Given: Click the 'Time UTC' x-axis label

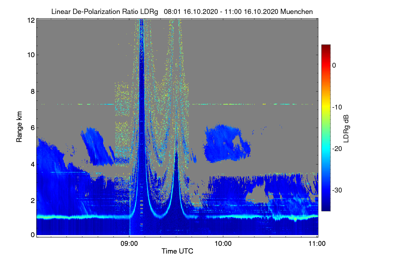Looking at the screenshot, I should pyautogui.click(x=177, y=251).
